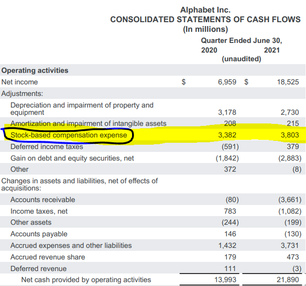
Task: Click net operating cash value 21,890
Action: click(288, 280)
